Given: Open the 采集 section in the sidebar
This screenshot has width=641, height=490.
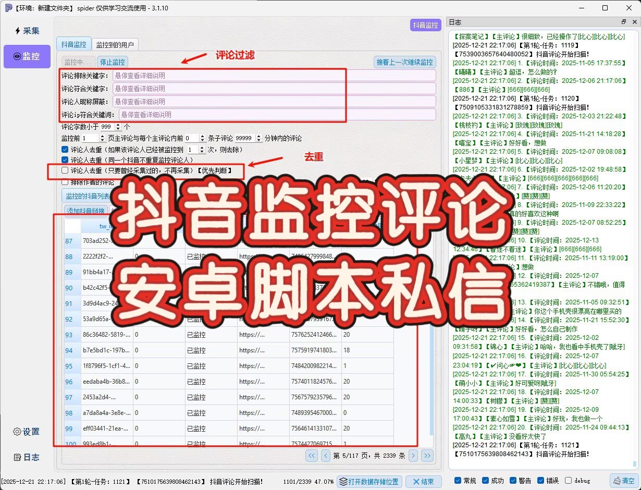Looking at the screenshot, I should (x=27, y=31).
